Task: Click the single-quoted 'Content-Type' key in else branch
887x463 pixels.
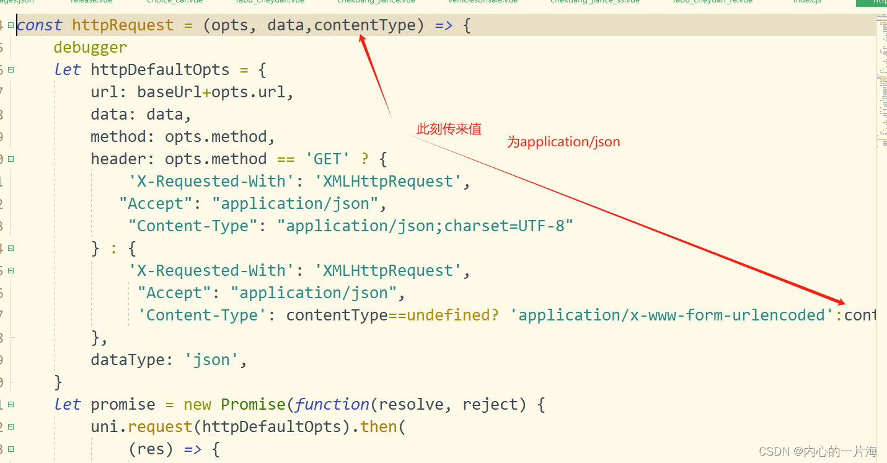Action: point(202,315)
